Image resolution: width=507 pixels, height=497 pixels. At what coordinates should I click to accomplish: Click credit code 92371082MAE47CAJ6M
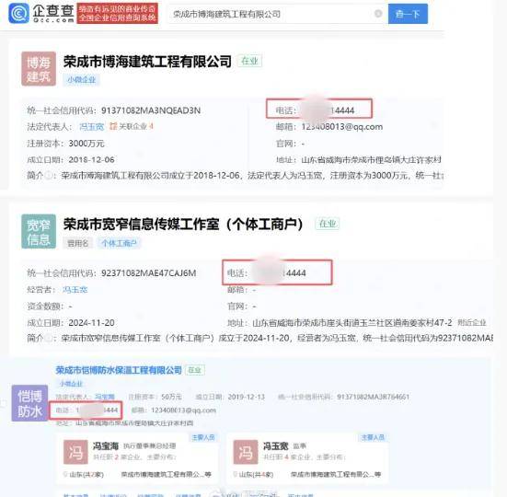coord(149,273)
